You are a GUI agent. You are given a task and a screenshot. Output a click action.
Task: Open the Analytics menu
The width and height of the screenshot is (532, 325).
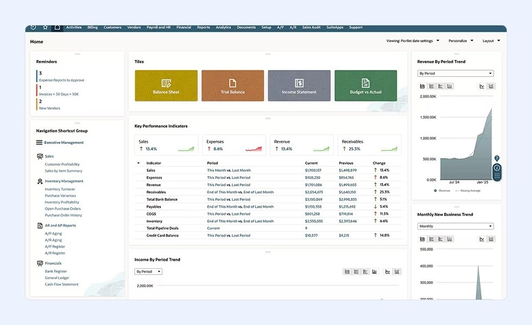tap(223, 27)
